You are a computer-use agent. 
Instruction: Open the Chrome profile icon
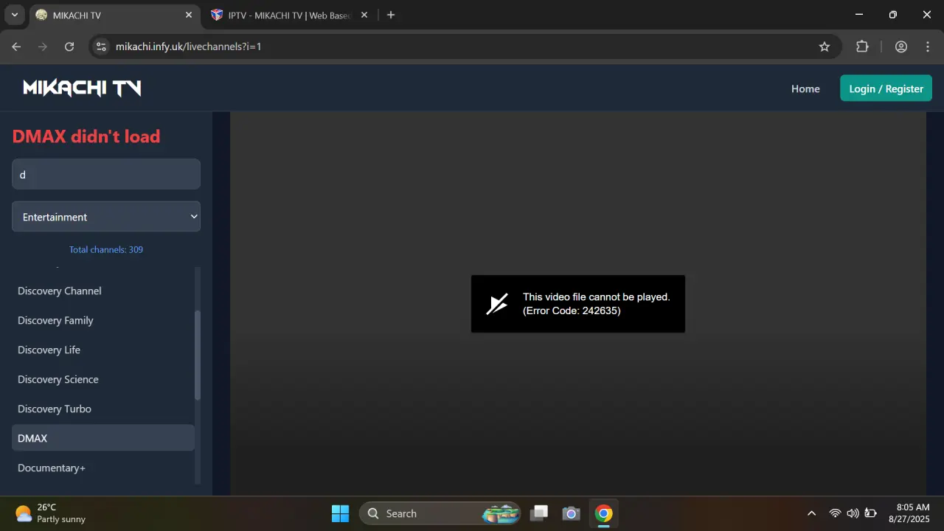[x=901, y=46]
